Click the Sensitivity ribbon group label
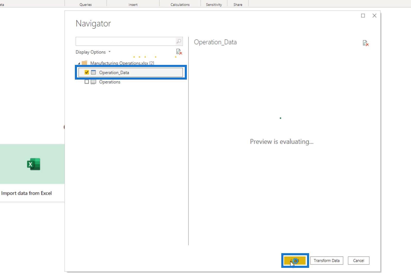Screen dimensions: 411x273 214,5
